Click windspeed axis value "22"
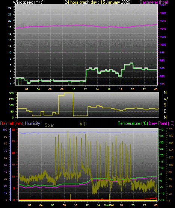 [x=10, y=14]
